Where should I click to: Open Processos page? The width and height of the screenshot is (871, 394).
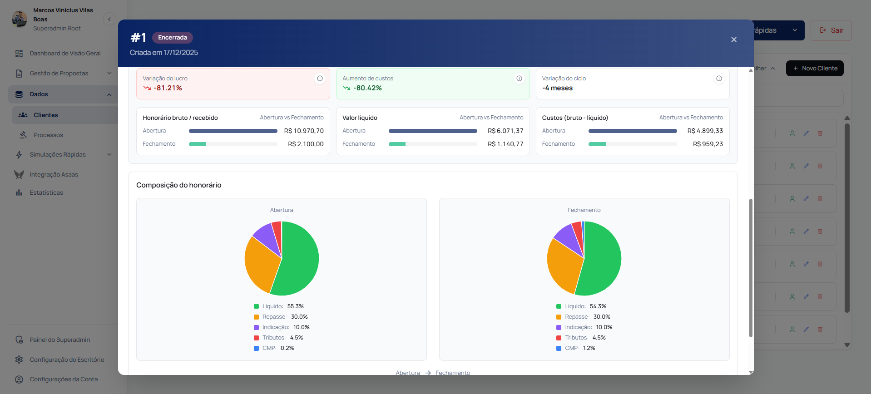pos(48,135)
